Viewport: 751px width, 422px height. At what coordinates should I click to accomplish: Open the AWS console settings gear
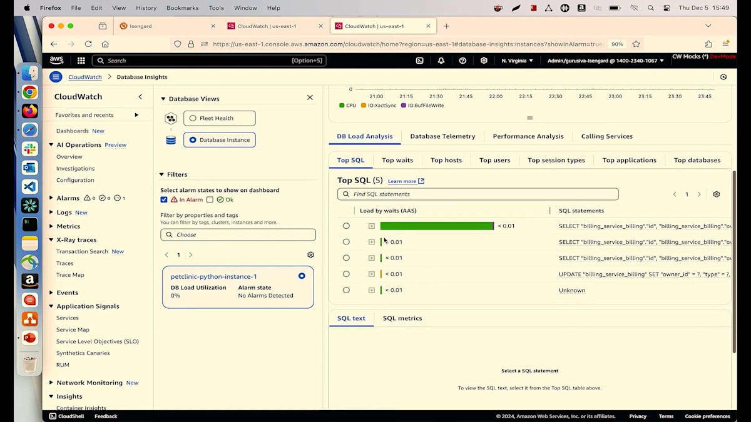[484, 61]
